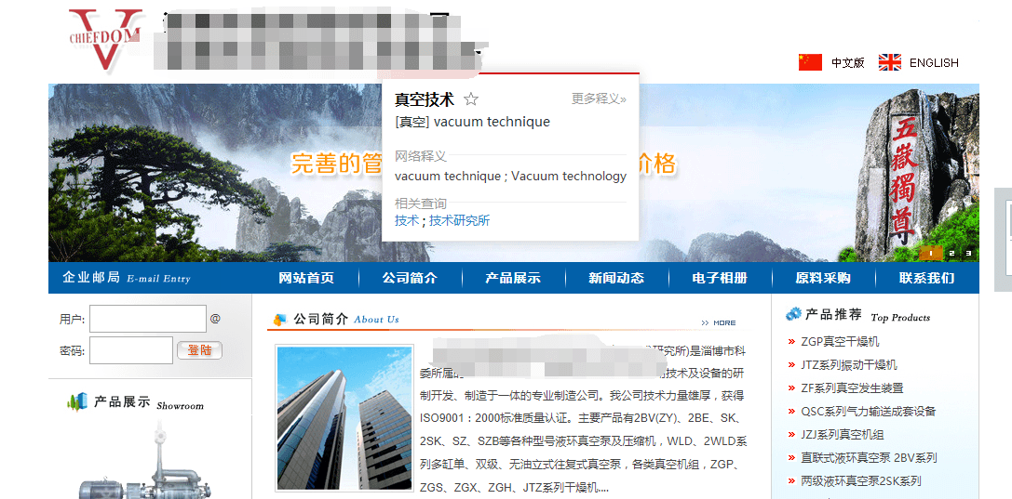
Task: Click the 登陆 login button
Action: pos(199,350)
